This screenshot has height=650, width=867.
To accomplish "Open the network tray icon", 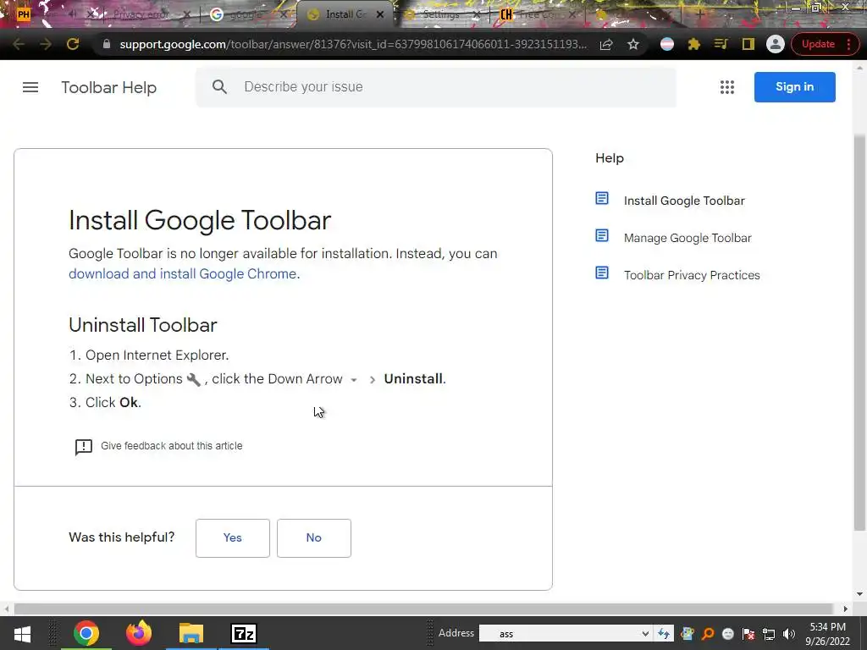I will [769, 634].
